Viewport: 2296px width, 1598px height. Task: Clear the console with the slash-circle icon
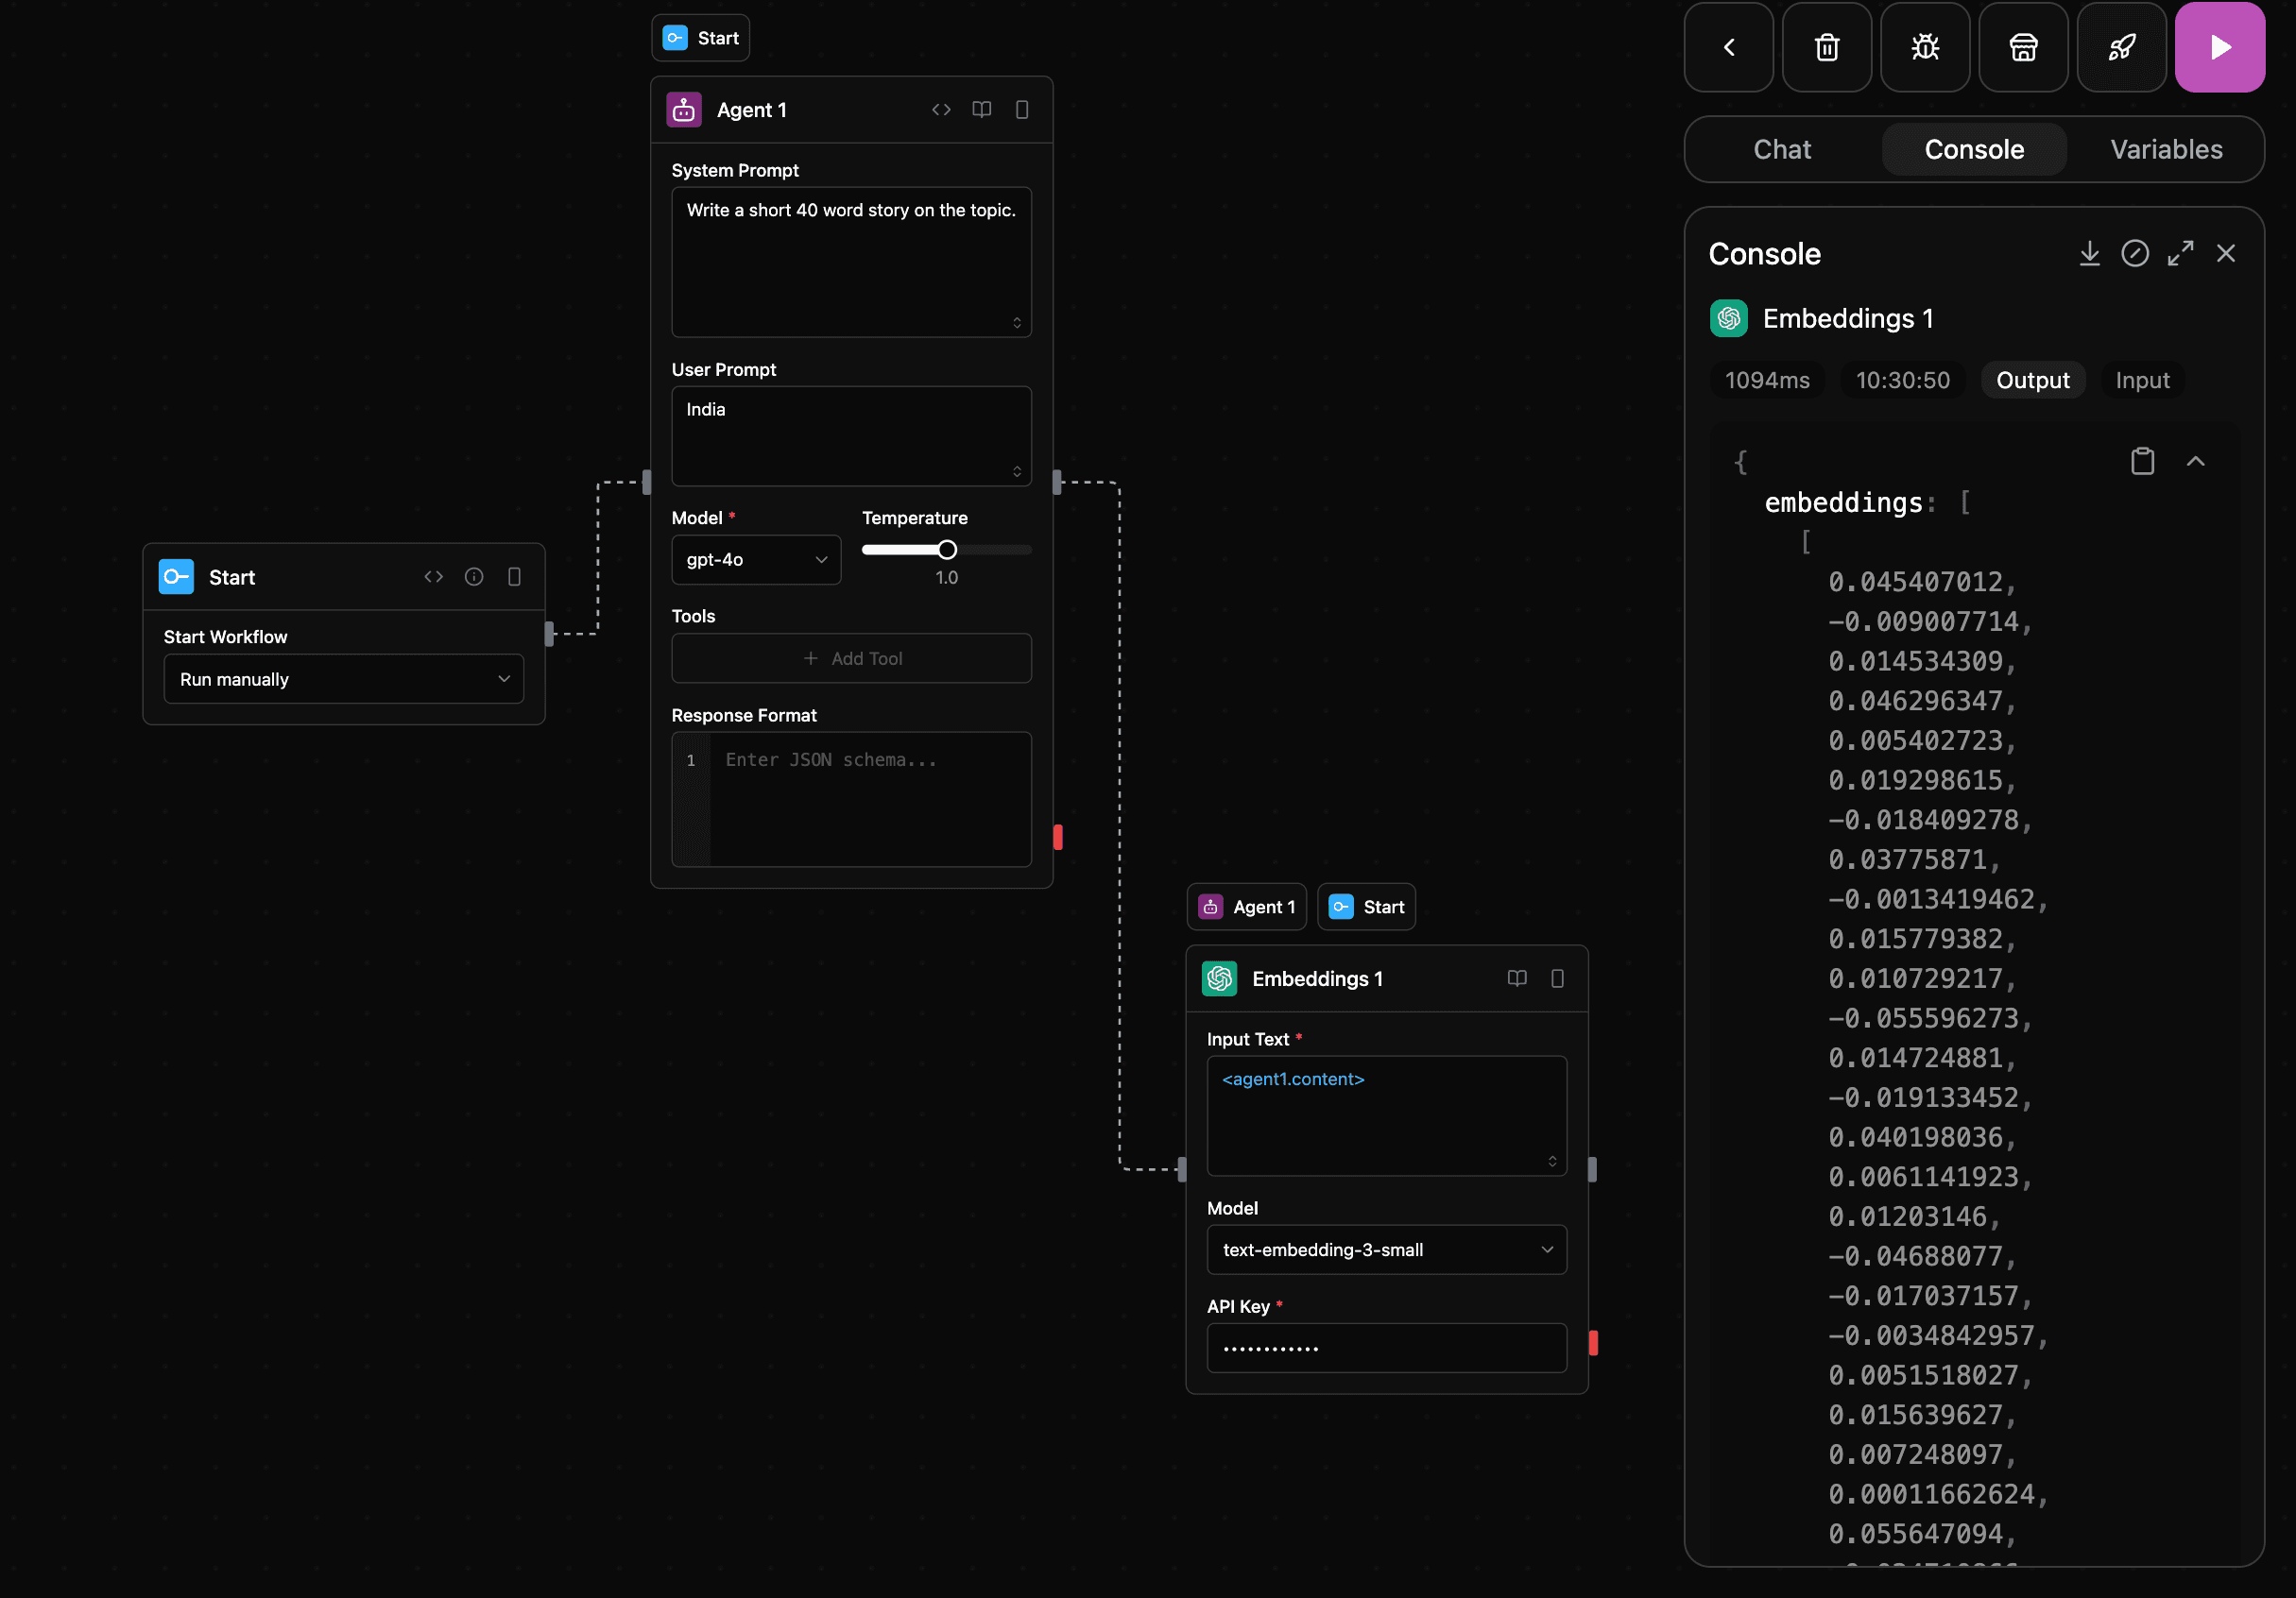click(x=2135, y=253)
